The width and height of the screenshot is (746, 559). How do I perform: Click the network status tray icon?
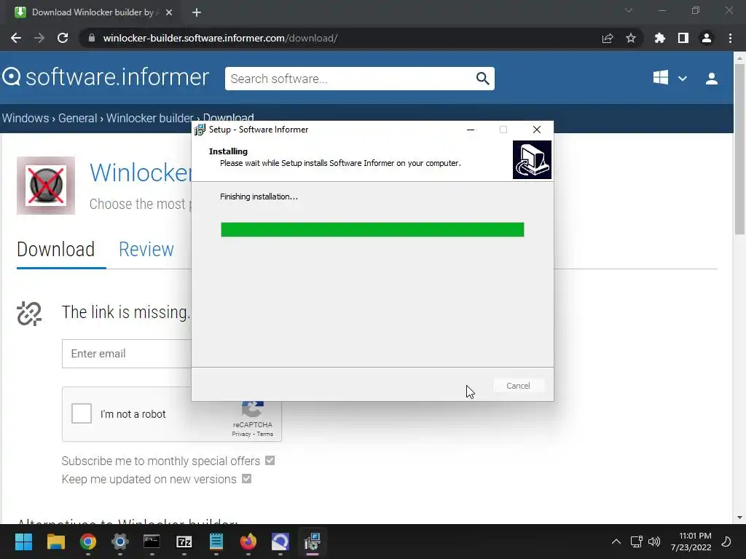point(636,542)
